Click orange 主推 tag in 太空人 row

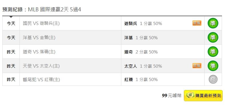click(x=197, y=66)
